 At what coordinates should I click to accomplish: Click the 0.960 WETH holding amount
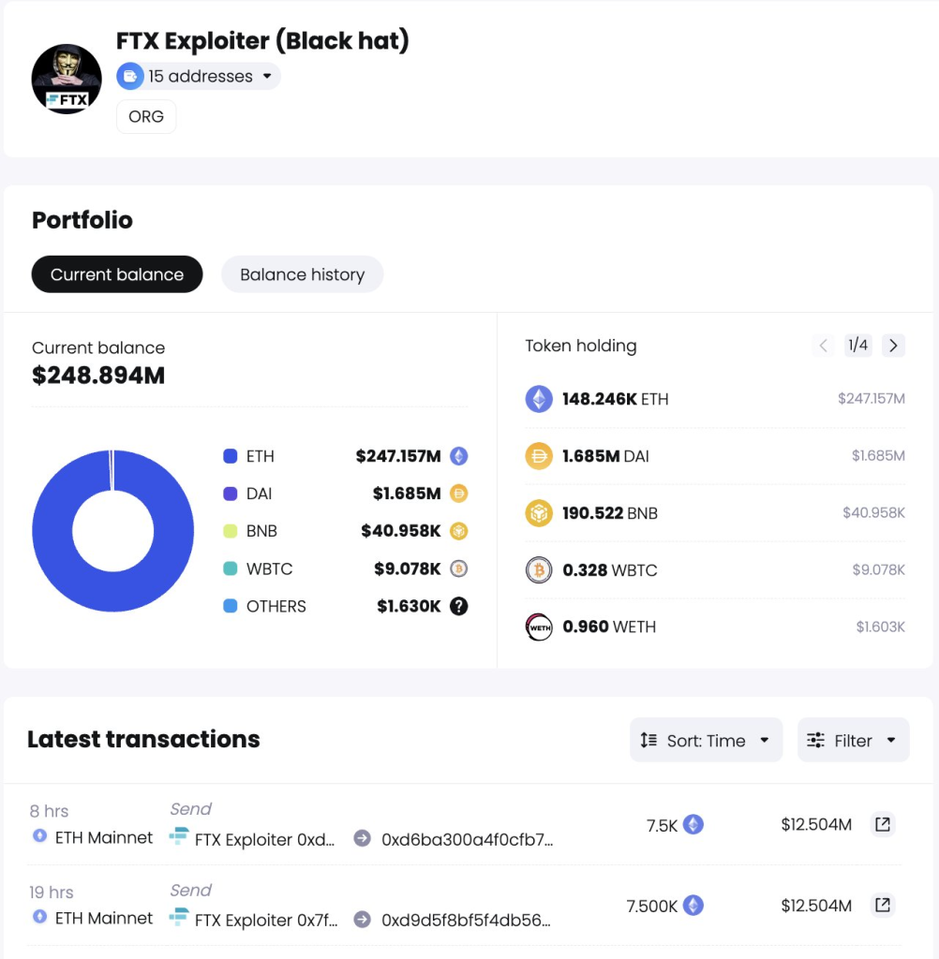point(609,627)
